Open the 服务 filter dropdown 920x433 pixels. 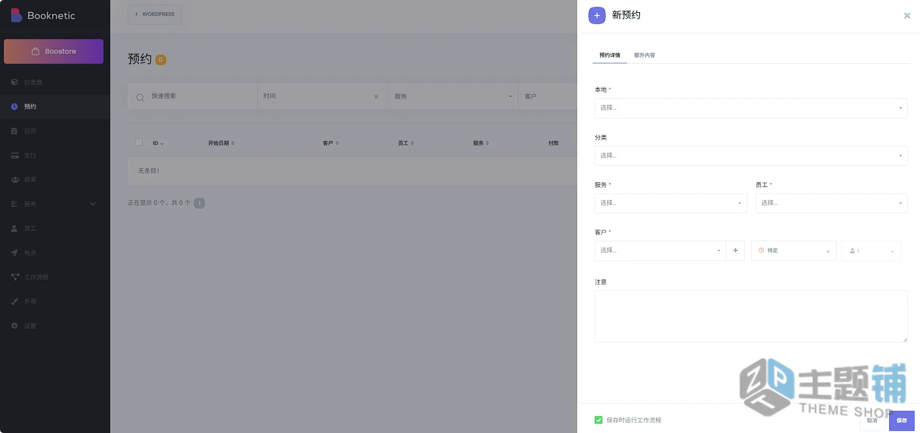[x=453, y=96]
